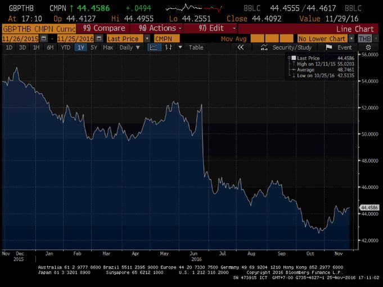Select the 1Y time range
383x287 pixels.
(80, 48)
